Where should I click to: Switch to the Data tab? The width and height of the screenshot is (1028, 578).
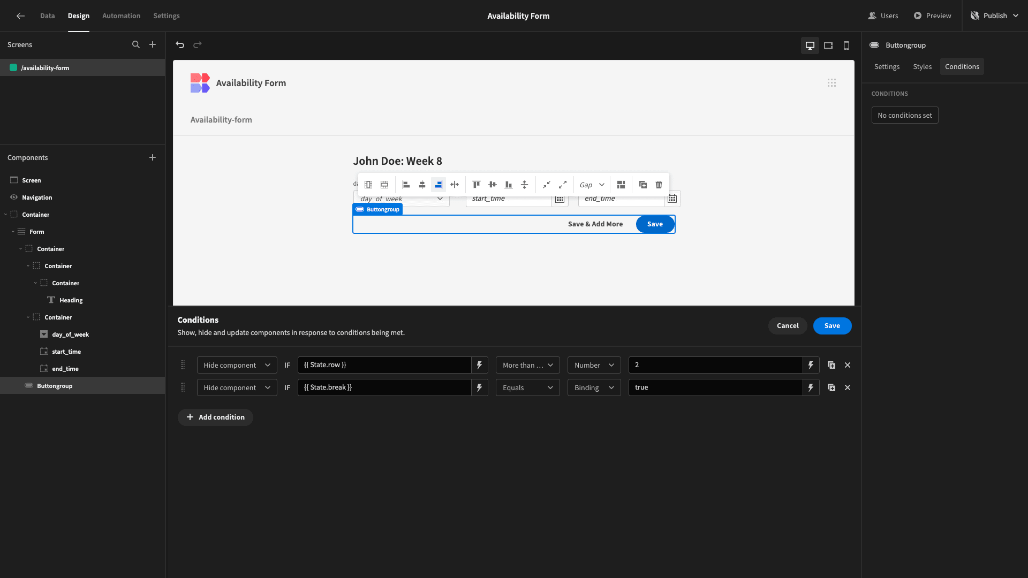(47, 16)
